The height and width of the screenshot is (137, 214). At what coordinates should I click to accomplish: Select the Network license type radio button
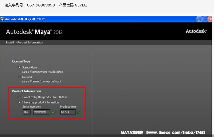coord(19,77)
